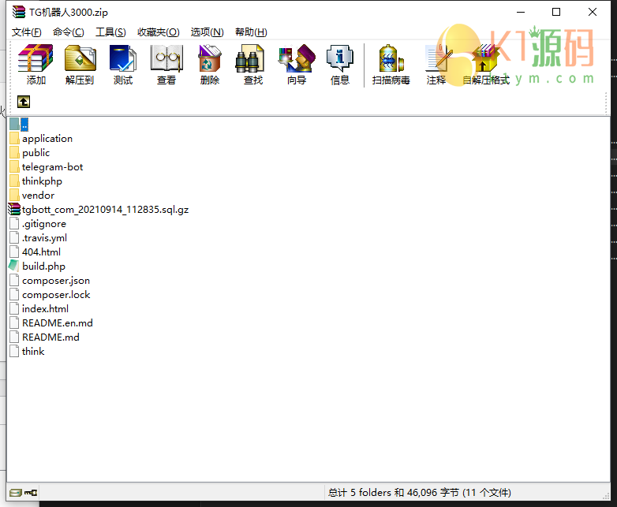Image resolution: width=617 pixels, height=507 pixels.
Task: Start 扫描病毒 (Virus scan)
Action: pyautogui.click(x=391, y=58)
